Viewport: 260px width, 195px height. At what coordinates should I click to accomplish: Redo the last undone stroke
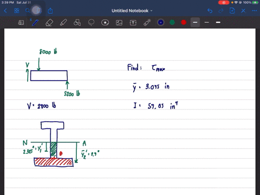pyautogui.click(x=221, y=11)
